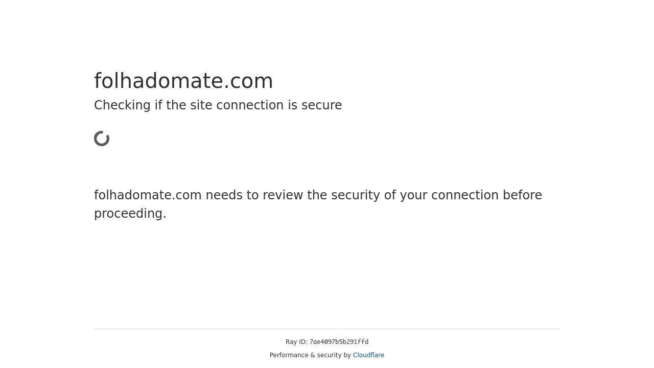Viewport: 654px width, 368px height.
Task: Click the word "needs" in the paragraph
Action: 225,195
